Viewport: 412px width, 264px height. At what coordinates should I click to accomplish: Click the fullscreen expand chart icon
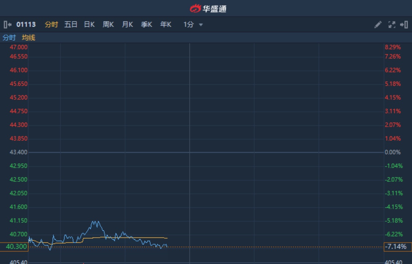tap(392, 25)
